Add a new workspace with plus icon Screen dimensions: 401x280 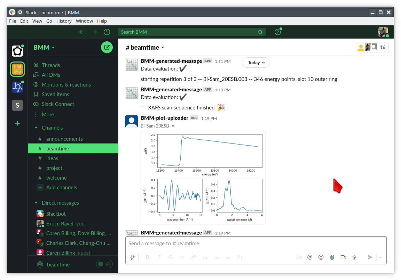[x=17, y=124]
